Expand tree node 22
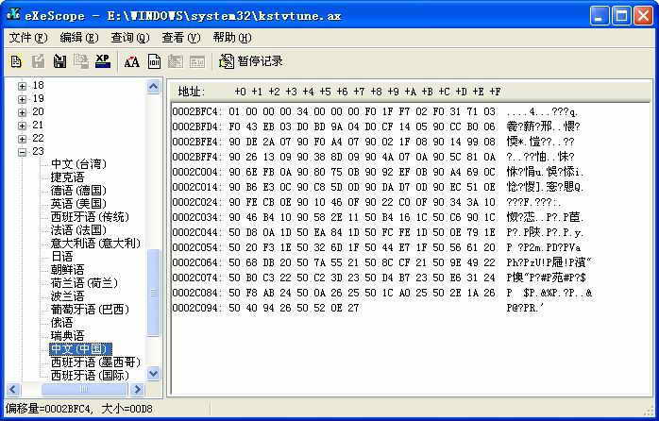This screenshot has height=421, width=659. click(x=23, y=139)
